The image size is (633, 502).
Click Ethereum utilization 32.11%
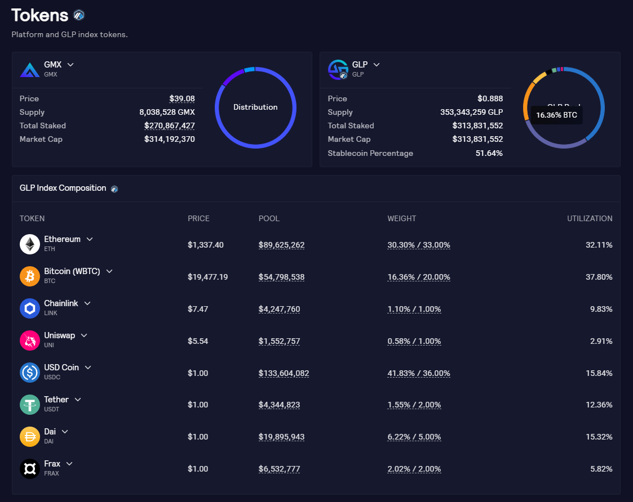pos(599,245)
